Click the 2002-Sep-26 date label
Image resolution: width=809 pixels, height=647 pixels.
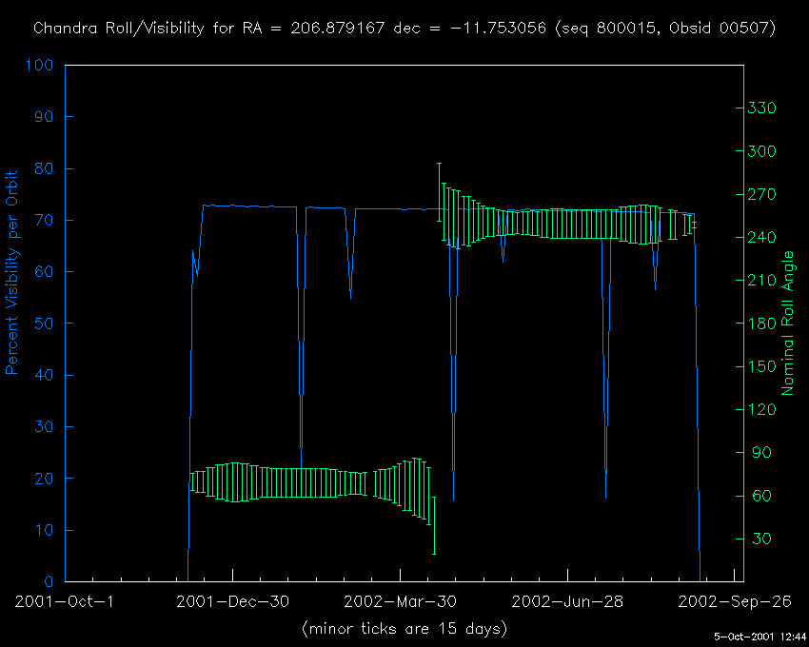click(x=734, y=601)
